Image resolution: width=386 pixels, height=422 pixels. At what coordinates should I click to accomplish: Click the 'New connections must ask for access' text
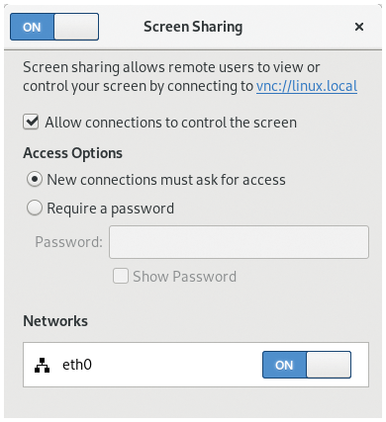coord(166,180)
